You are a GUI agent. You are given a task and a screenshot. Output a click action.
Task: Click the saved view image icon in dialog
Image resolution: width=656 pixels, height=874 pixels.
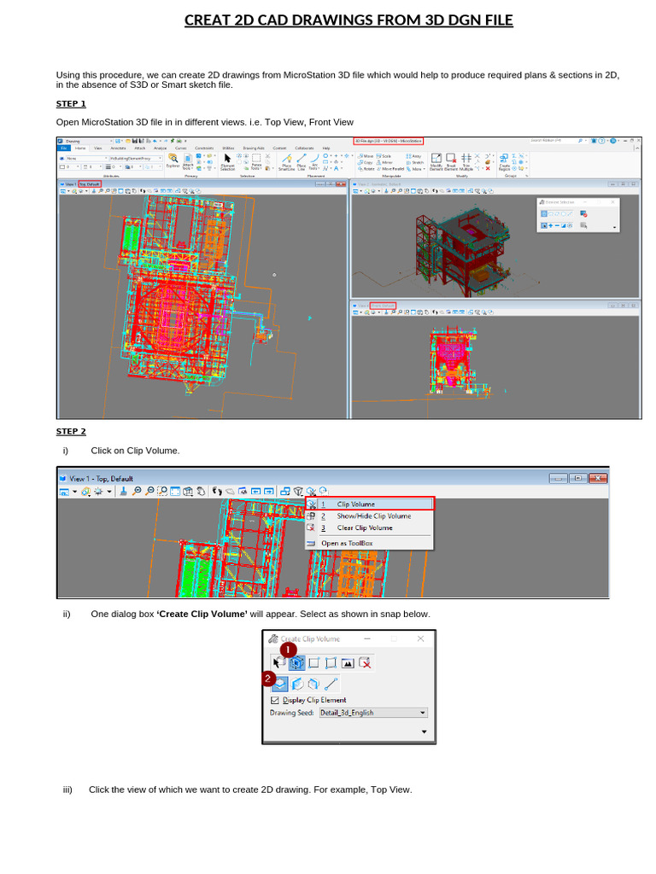tap(348, 662)
